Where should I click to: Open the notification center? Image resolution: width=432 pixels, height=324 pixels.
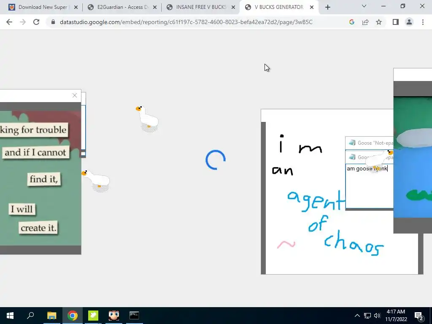pyautogui.click(x=418, y=316)
